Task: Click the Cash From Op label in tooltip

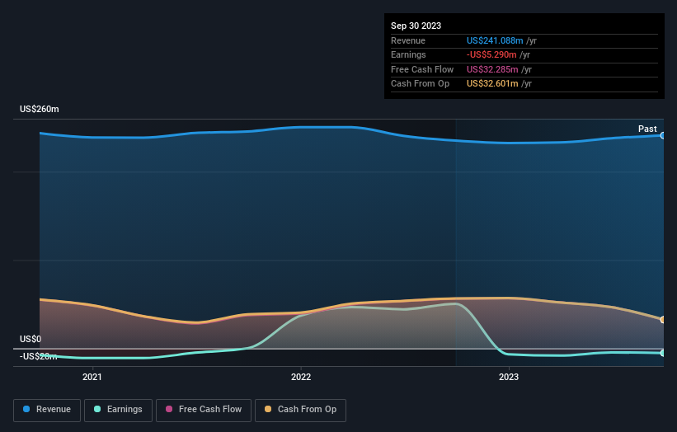Action: pyautogui.click(x=420, y=84)
